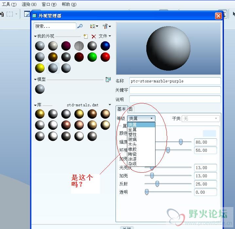Select the dark magenta appearance sphere
The height and width of the screenshot is (229, 235).
66,46
